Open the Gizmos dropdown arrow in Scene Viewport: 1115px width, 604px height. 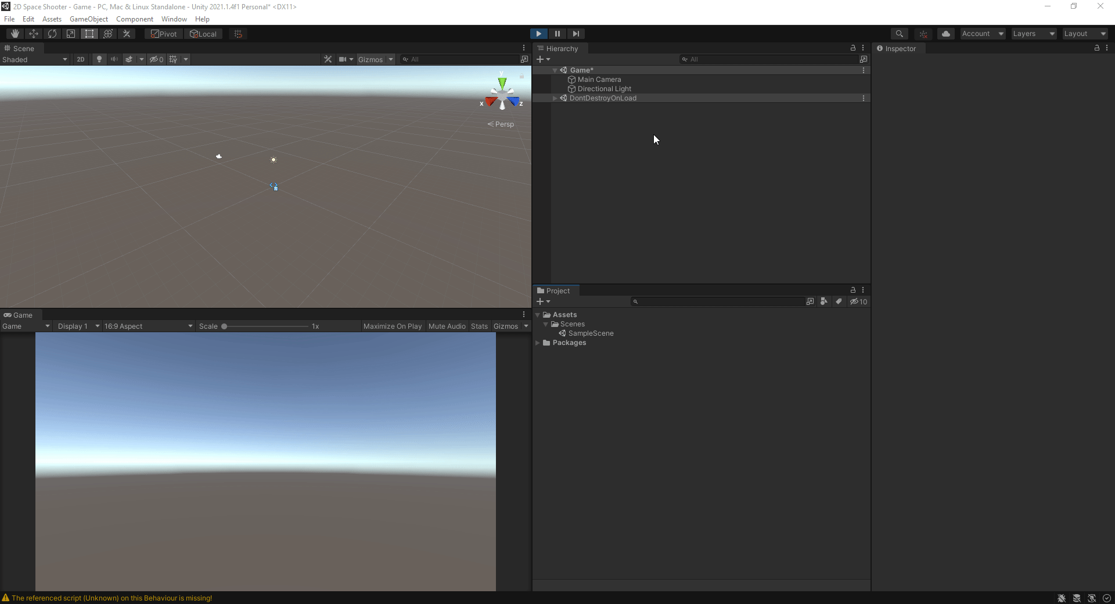391,59
